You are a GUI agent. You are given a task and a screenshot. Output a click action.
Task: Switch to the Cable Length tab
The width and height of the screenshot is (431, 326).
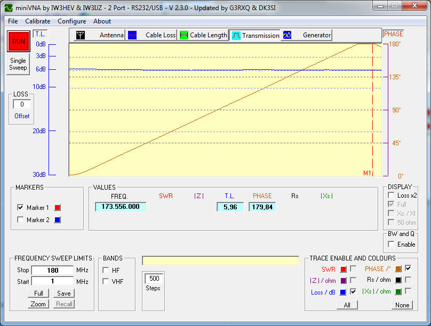pyautogui.click(x=203, y=35)
